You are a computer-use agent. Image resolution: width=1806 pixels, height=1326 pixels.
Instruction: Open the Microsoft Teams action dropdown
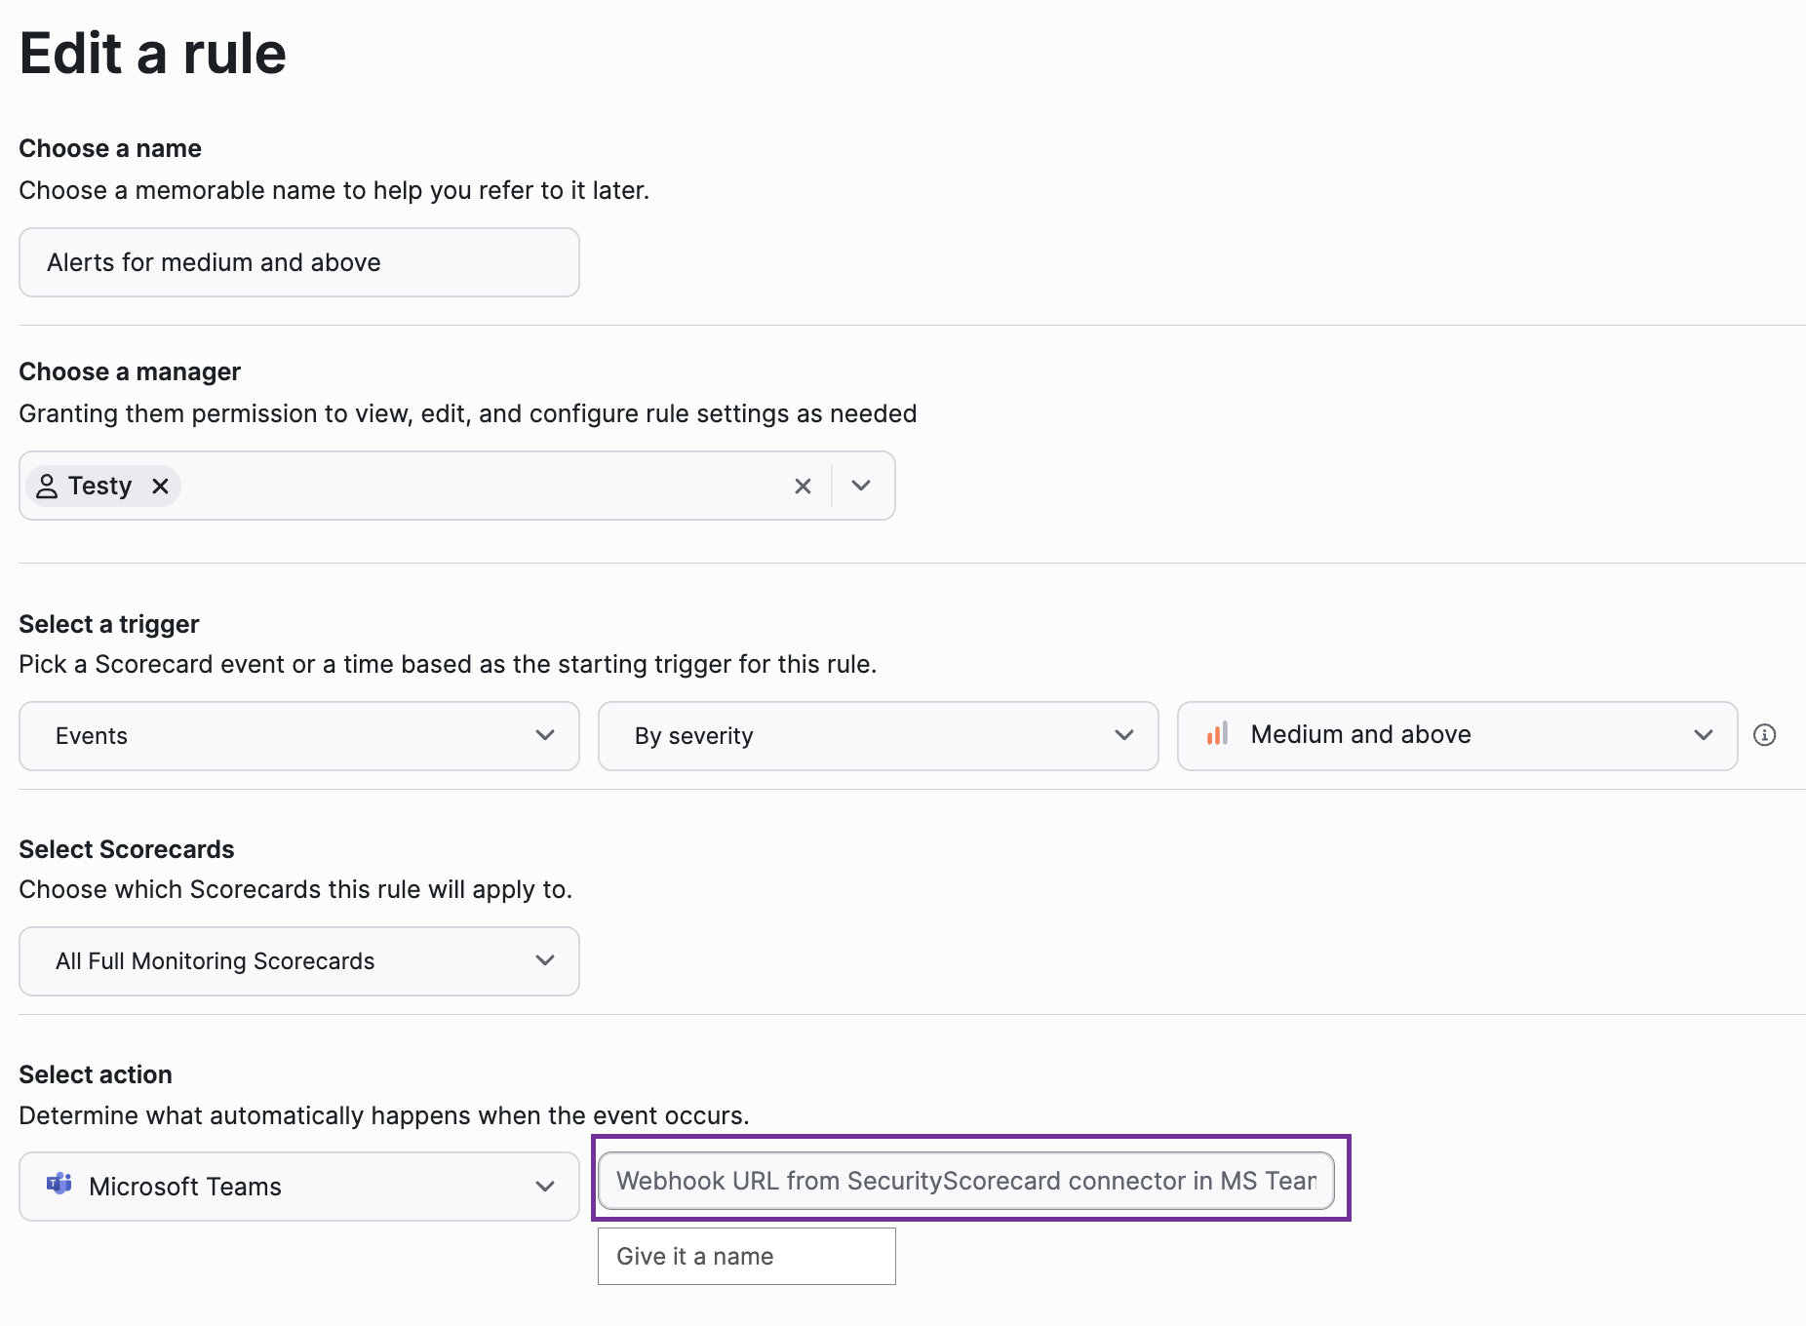299,1187
